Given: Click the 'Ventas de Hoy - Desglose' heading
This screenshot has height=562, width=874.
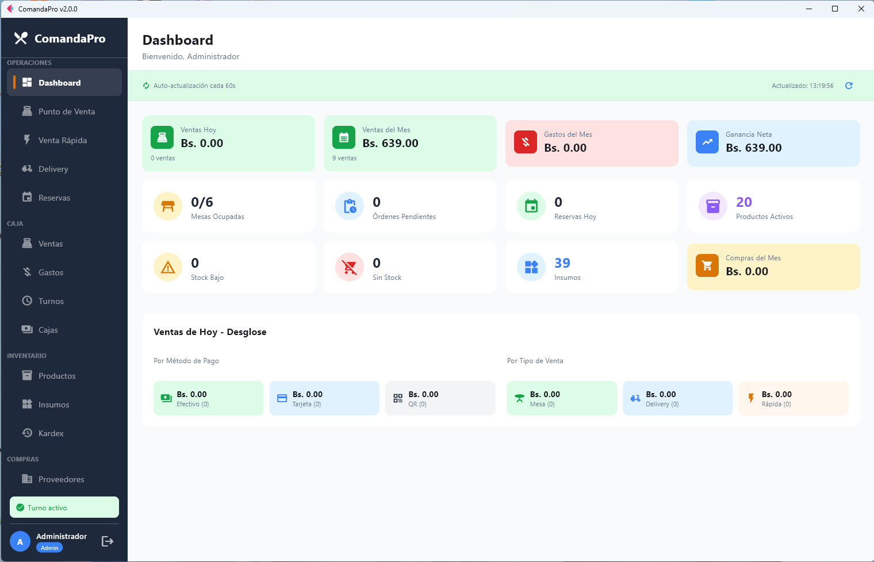Looking at the screenshot, I should [x=210, y=332].
